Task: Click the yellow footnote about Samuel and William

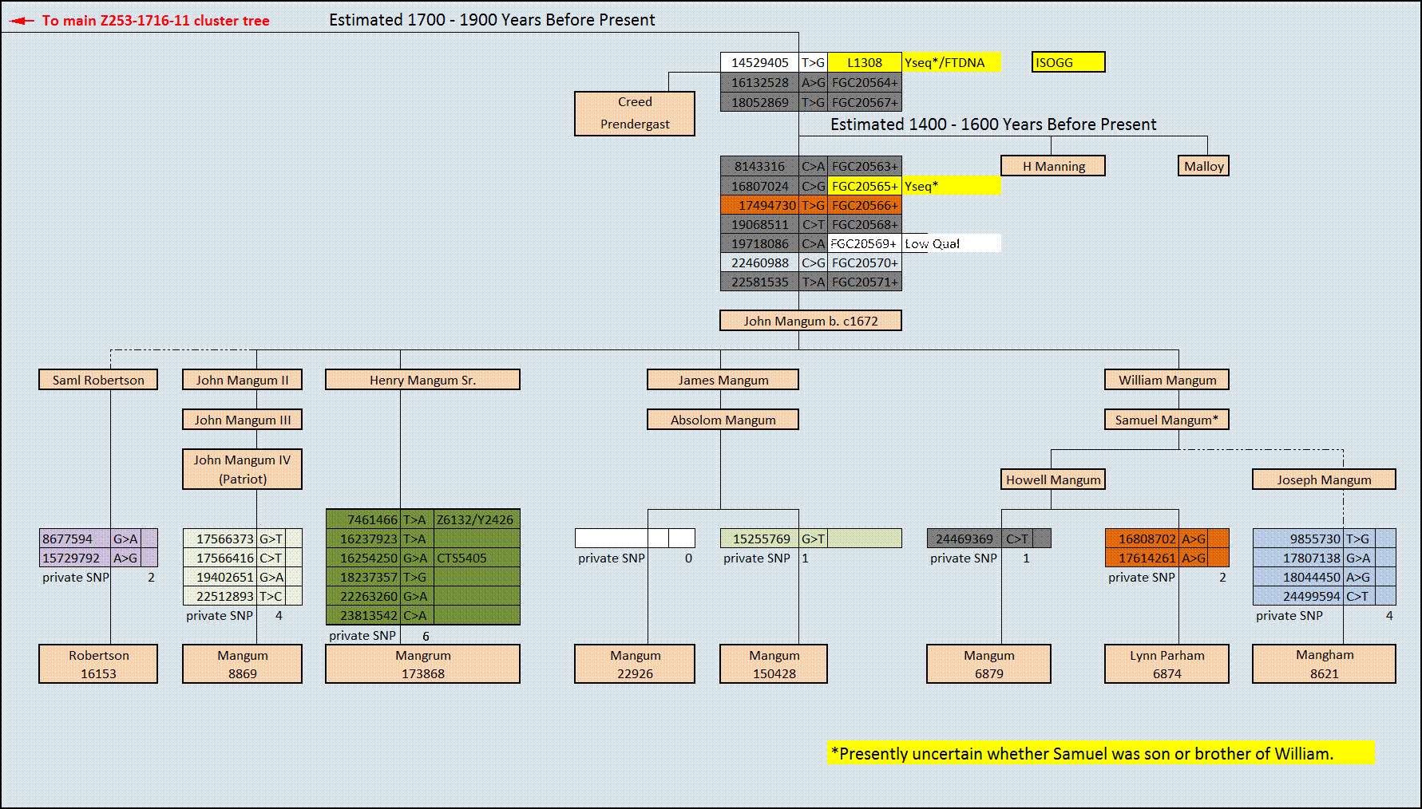Action: tap(1100, 753)
